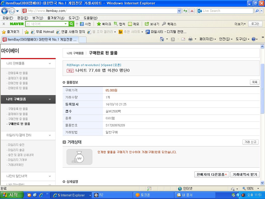The height and width of the screenshot is (199, 265).
Task: Open the Naver 사전 dictionary tool
Action: pyautogui.click(x=85, y=24)
